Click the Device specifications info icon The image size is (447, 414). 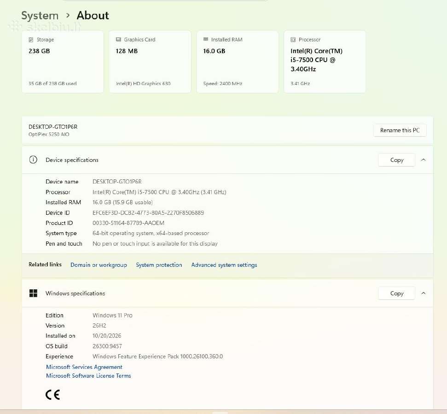[33, 160]
